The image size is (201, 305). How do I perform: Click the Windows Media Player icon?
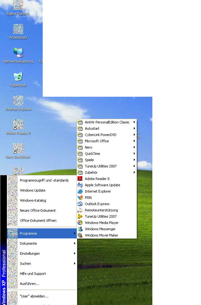tap(80, 223)
